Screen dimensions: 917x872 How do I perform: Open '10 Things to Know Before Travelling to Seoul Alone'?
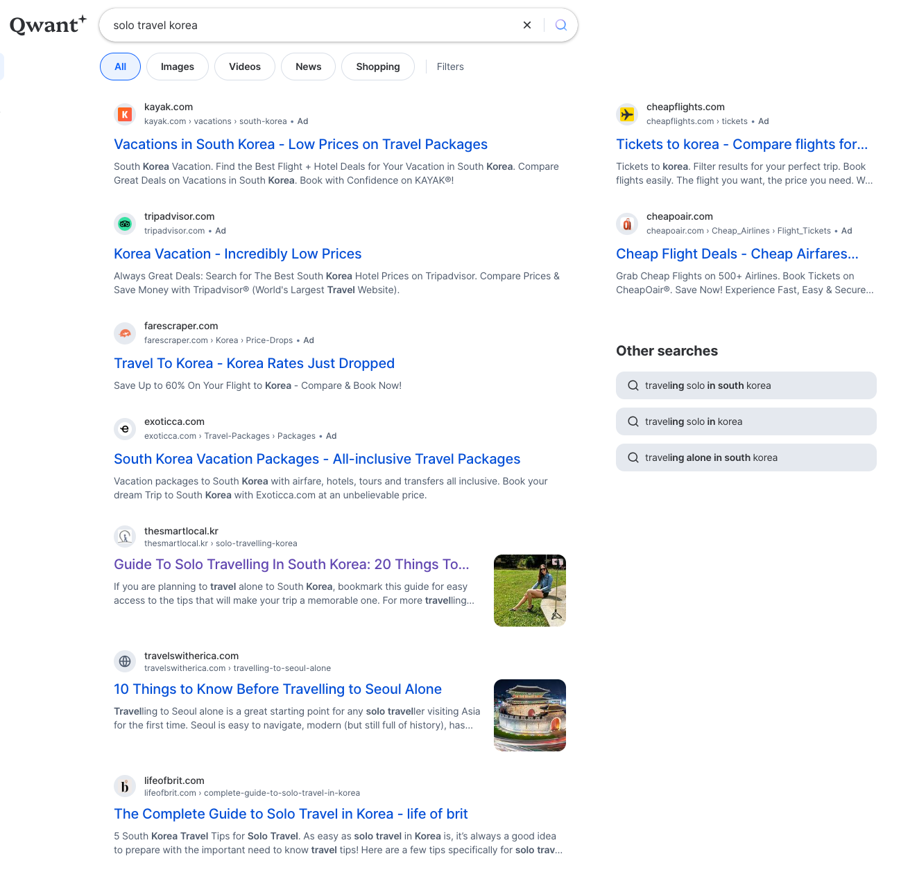[277, 689]
